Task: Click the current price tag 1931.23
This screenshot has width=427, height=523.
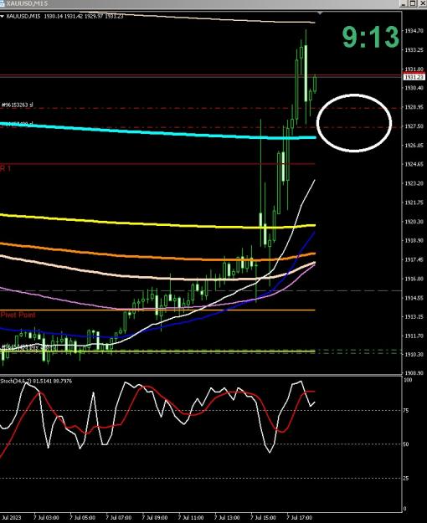Action: [414, 77]
